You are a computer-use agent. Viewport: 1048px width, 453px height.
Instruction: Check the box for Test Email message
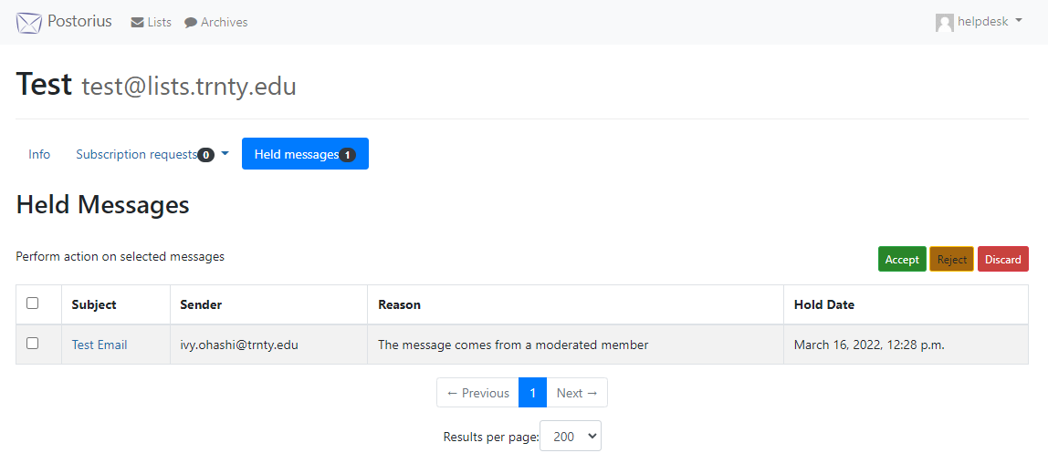32,344
